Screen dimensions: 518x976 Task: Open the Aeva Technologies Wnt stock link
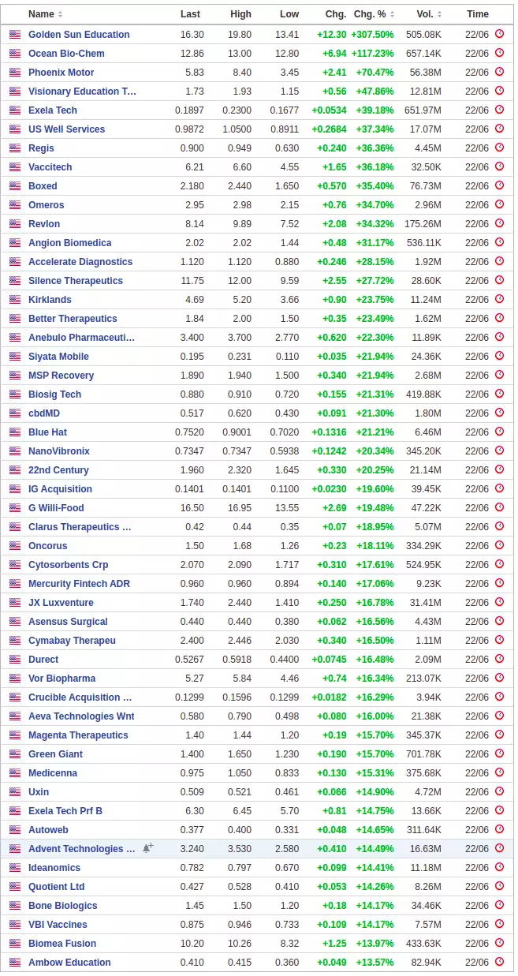point(81,716)
